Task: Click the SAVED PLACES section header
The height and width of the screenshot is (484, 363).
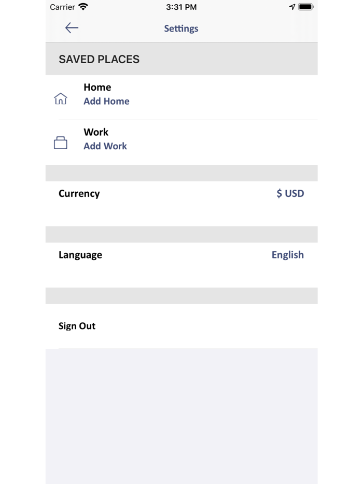Action: click(x=99, y=59)
